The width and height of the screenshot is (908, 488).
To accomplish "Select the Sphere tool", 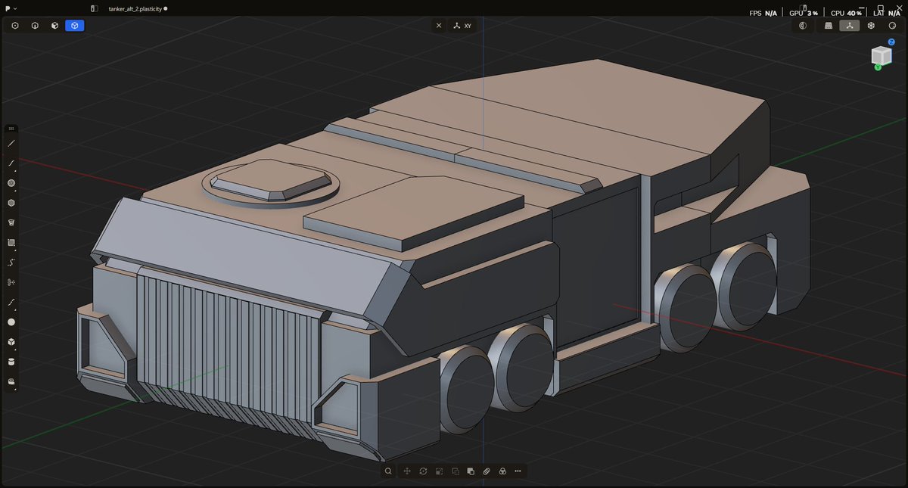I will tap(11, 322).
